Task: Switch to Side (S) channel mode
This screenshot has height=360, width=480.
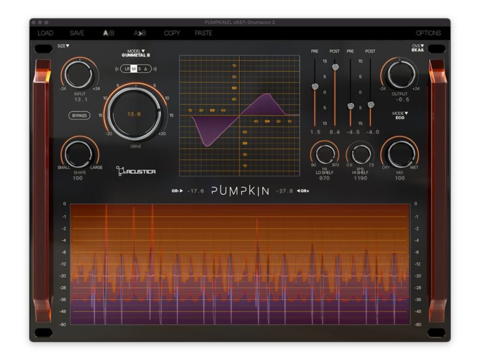Action: (x=139, y=69)
